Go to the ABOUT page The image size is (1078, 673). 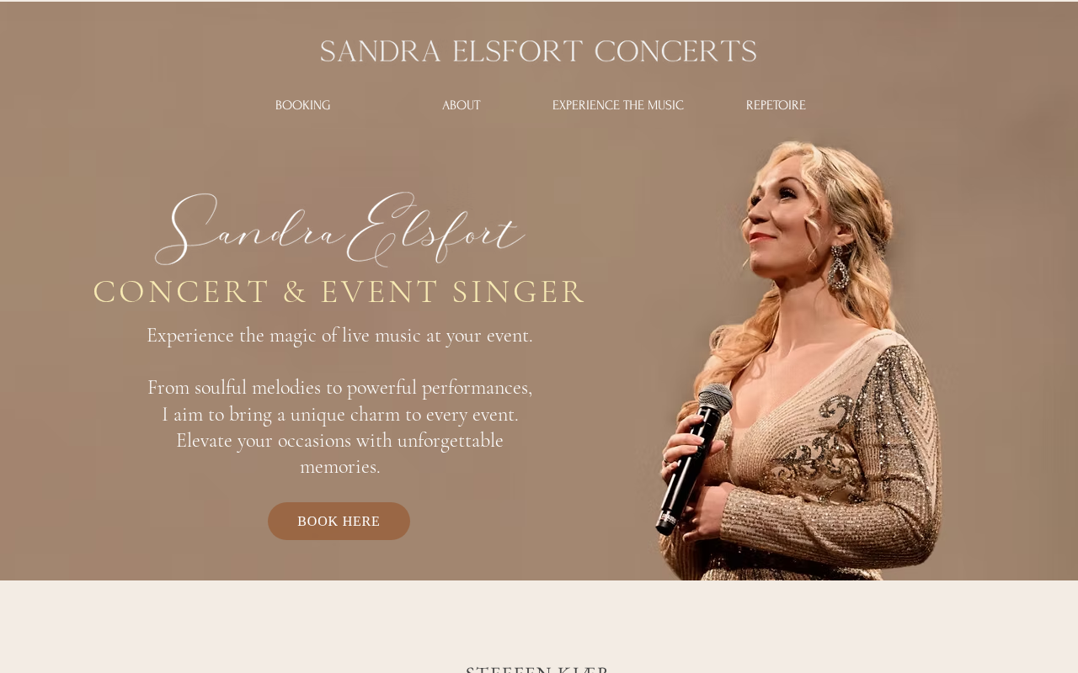click(461, 105)
